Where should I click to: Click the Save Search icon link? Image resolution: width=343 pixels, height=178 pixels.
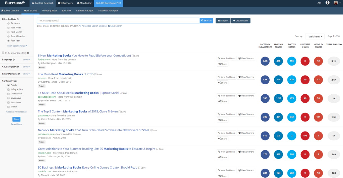pos(115,26)
